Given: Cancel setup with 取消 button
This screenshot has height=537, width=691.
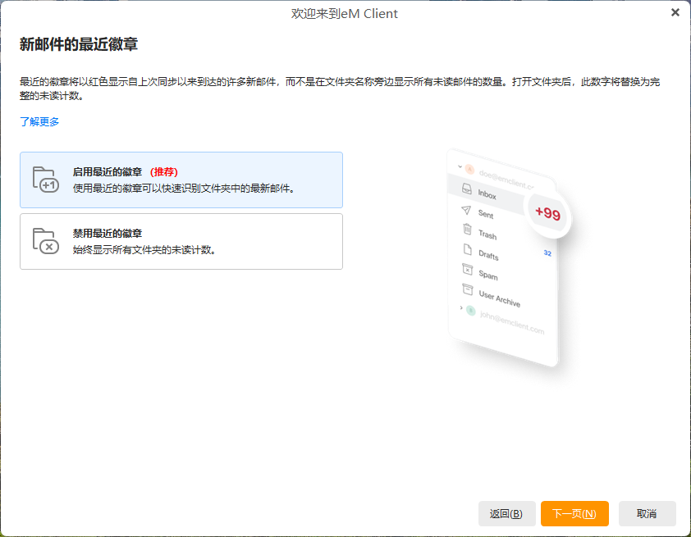Looking at the screenshot, I should click(x=647, y=513).
